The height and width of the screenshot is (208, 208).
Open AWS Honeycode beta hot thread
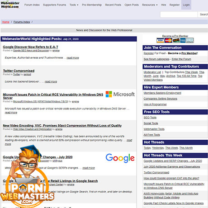click(x=171, y=195)
